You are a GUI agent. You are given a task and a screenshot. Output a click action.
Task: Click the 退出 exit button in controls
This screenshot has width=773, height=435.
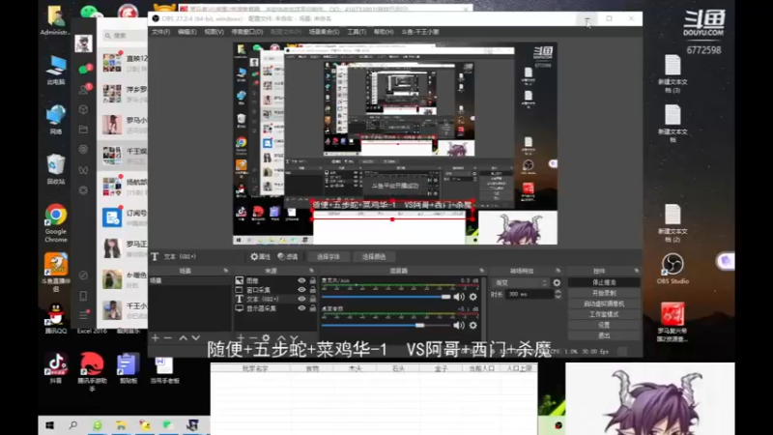pos(604,335)
